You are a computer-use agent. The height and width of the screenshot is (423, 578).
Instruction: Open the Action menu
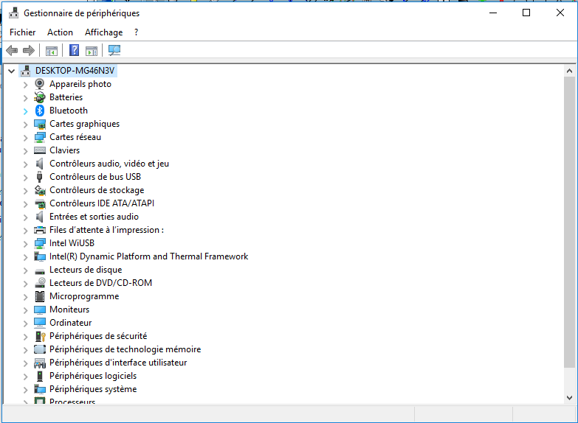click(60, 32)
